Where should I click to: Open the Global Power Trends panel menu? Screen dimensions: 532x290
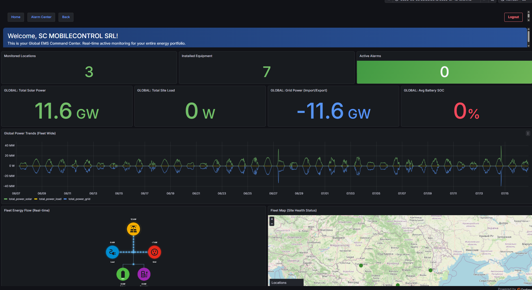tap(528, 133)
